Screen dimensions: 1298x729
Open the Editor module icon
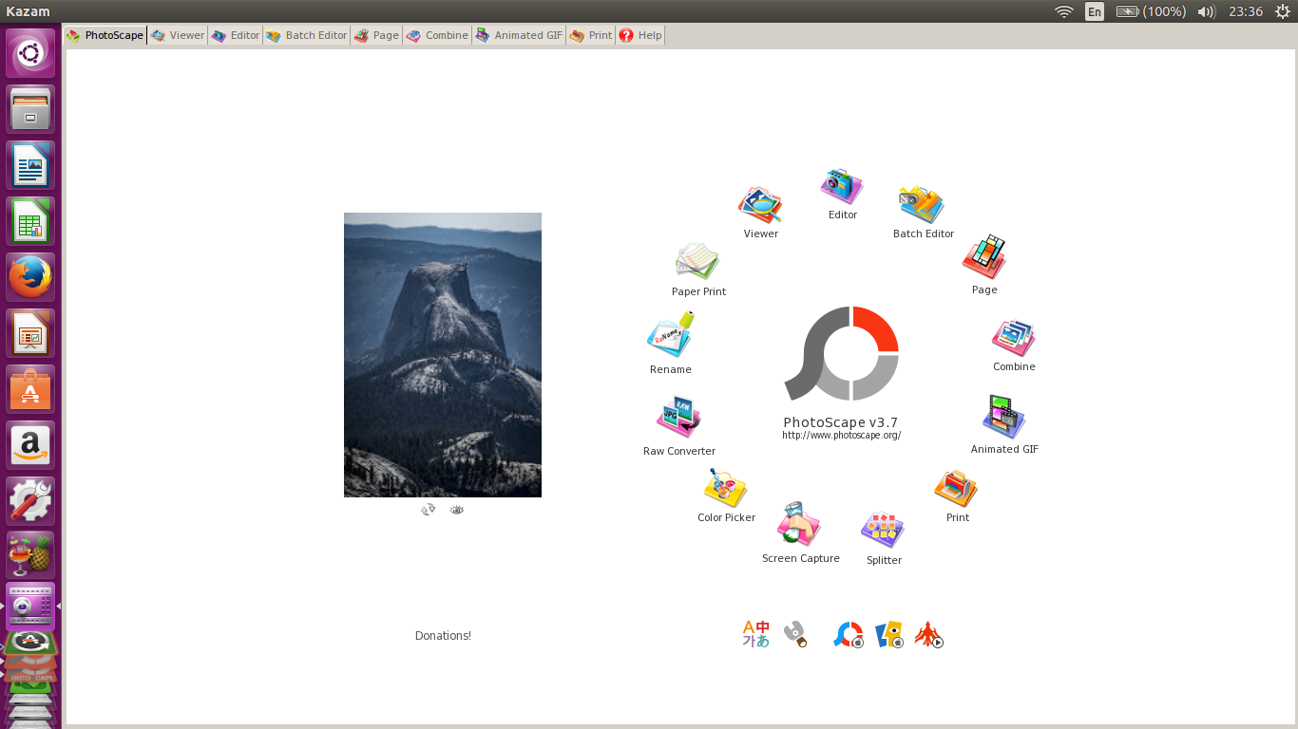pos(841,187)
